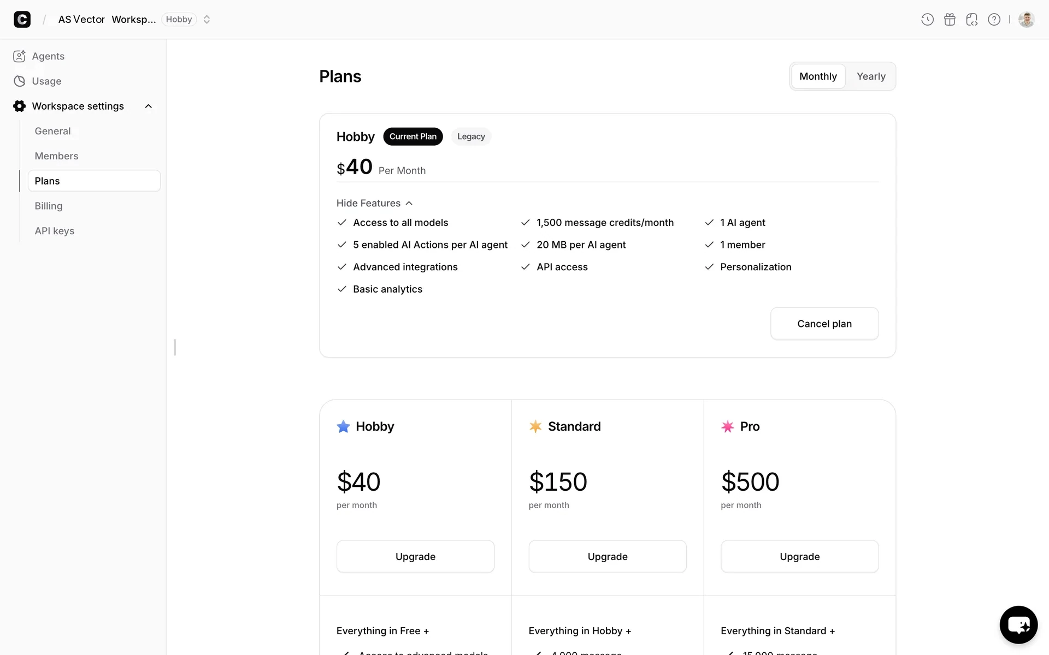
Task: Click 'API access' feature text
Action: pos(562,267)
